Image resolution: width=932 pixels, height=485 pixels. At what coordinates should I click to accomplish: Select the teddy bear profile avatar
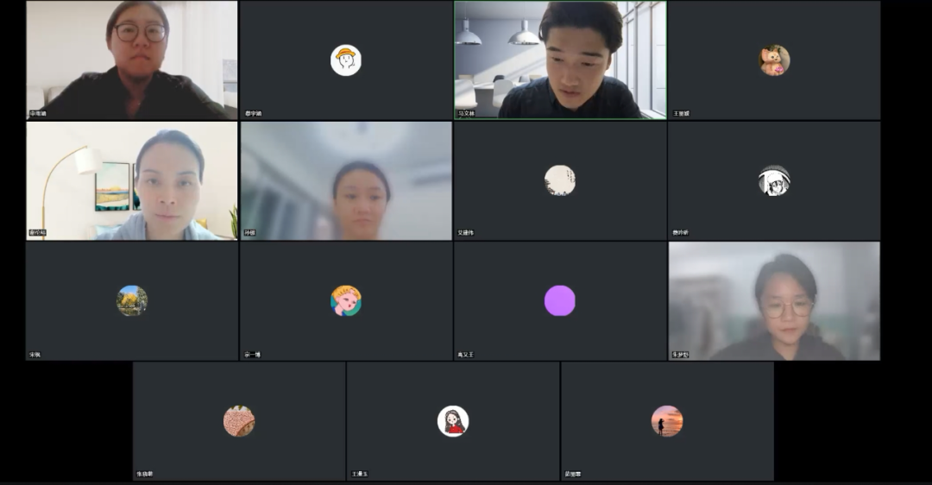[x=774, y=60]
